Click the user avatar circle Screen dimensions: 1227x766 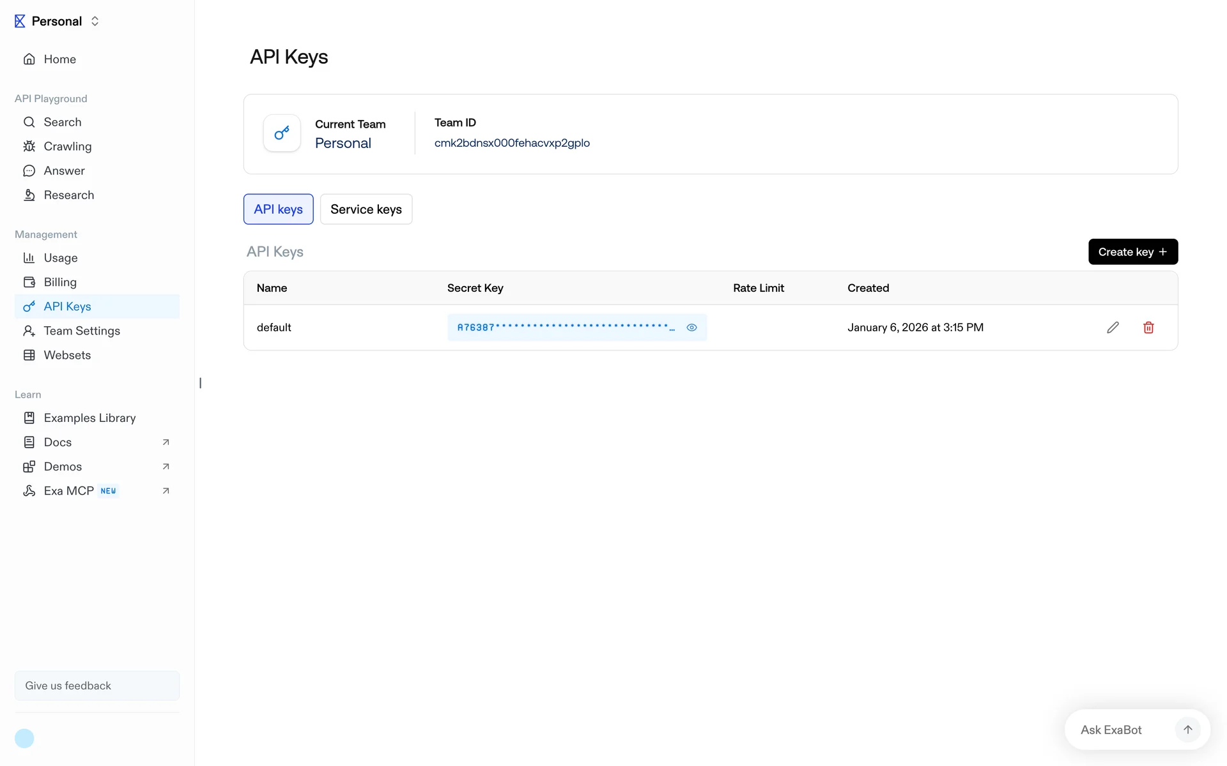(x=24, y=739)
